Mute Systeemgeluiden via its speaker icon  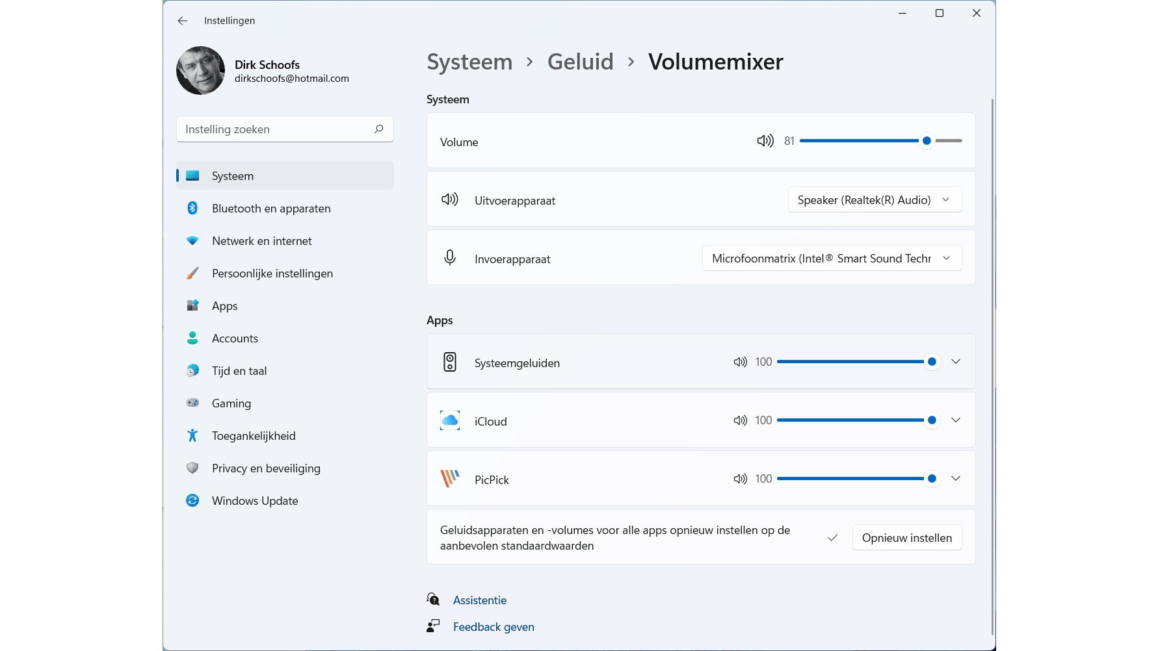tap(740, 362)
